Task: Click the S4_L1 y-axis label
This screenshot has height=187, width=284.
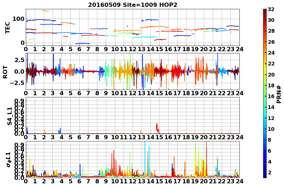Action: [9, 116]
